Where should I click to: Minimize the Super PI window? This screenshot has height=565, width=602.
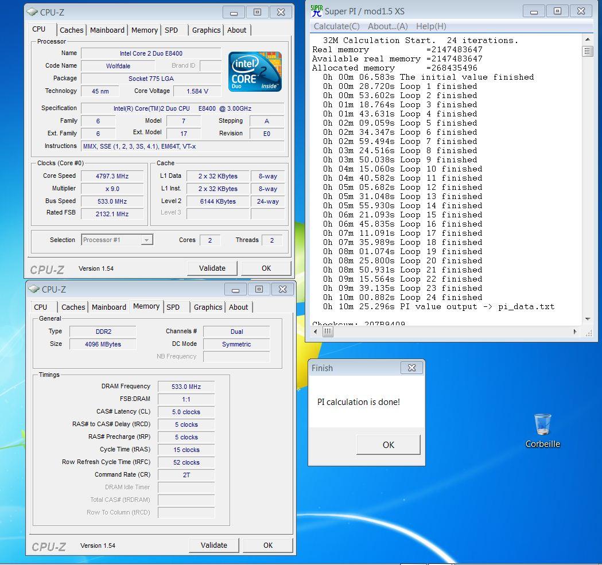[x=534, y=11]
